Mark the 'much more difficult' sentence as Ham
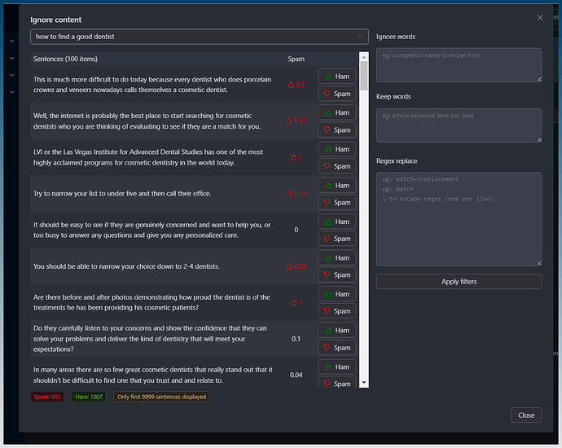Screen dimensions: 562x448 pos(336,77)
